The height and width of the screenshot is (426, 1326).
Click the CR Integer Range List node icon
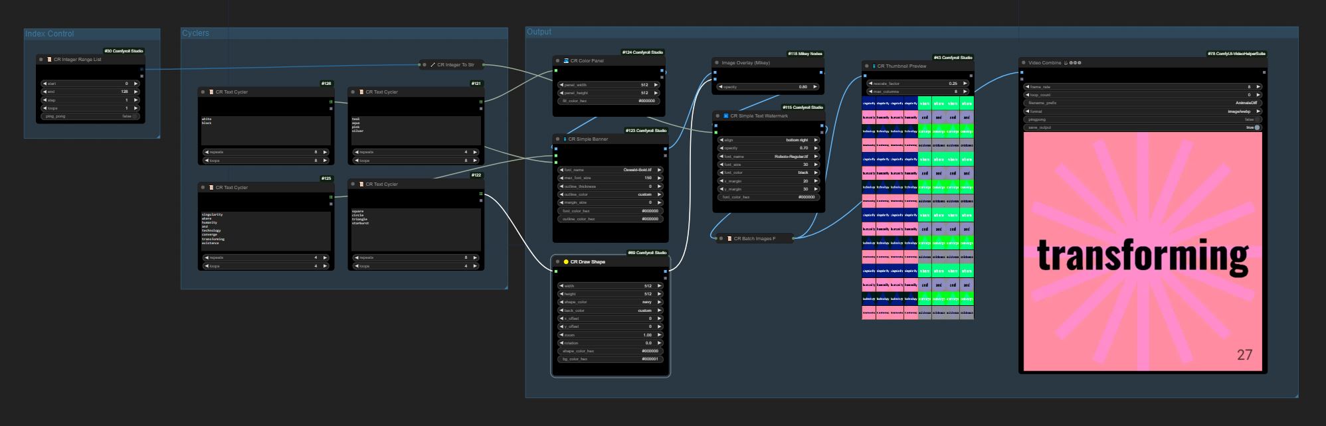point(49,60)
